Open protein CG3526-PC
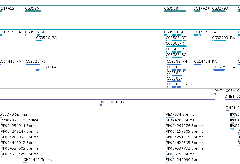The image size is (240, 164). tap(33, 64)
